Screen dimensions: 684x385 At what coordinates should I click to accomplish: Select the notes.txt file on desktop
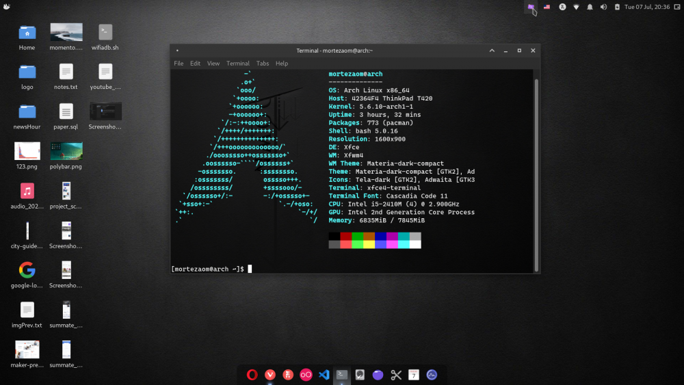pyautogui.click(x=66, y=77)
